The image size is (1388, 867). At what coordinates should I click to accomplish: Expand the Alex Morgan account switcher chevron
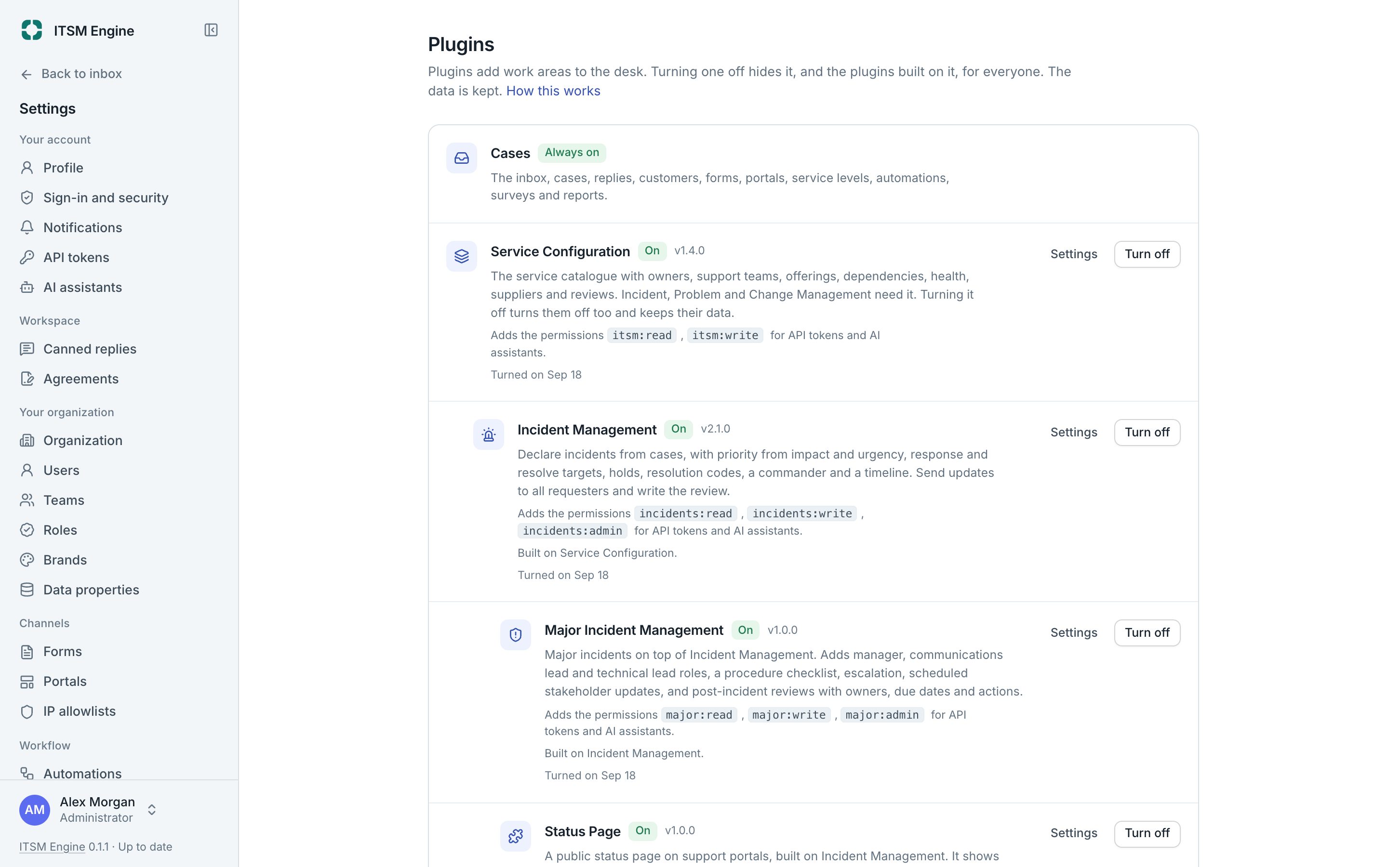tap(151, 809)
